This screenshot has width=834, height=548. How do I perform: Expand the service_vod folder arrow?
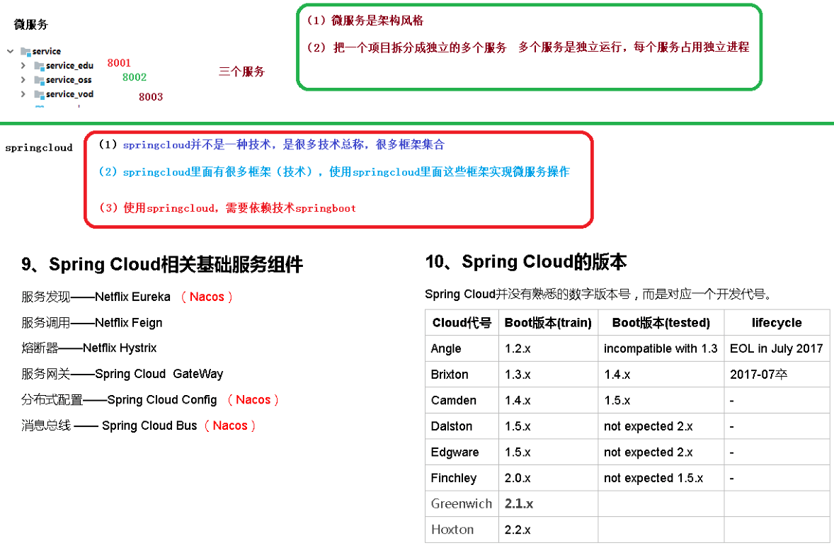[x=23, y=94]
